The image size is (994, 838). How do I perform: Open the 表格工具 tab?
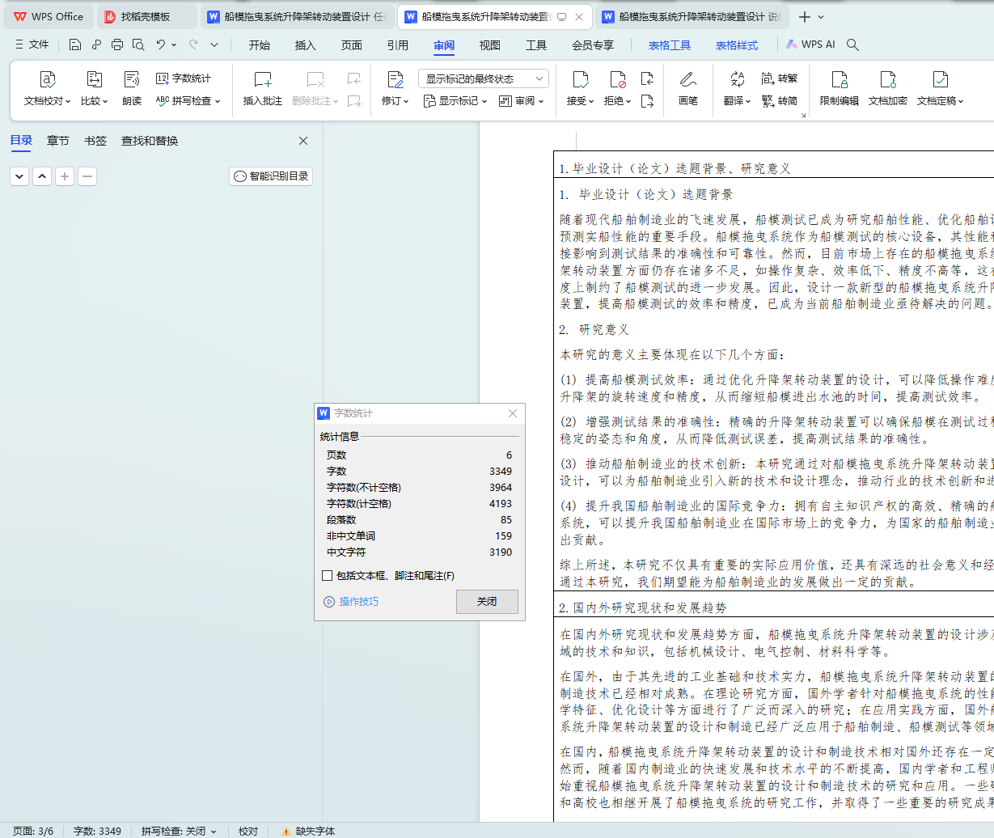[670, 45]
